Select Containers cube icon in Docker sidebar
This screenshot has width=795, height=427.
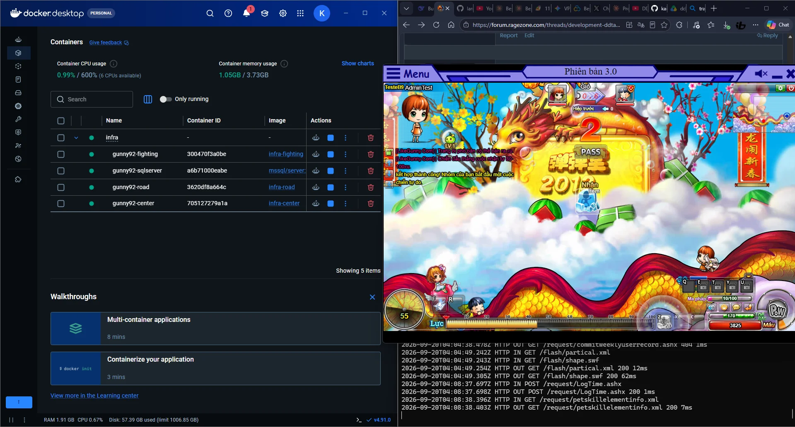18,53
